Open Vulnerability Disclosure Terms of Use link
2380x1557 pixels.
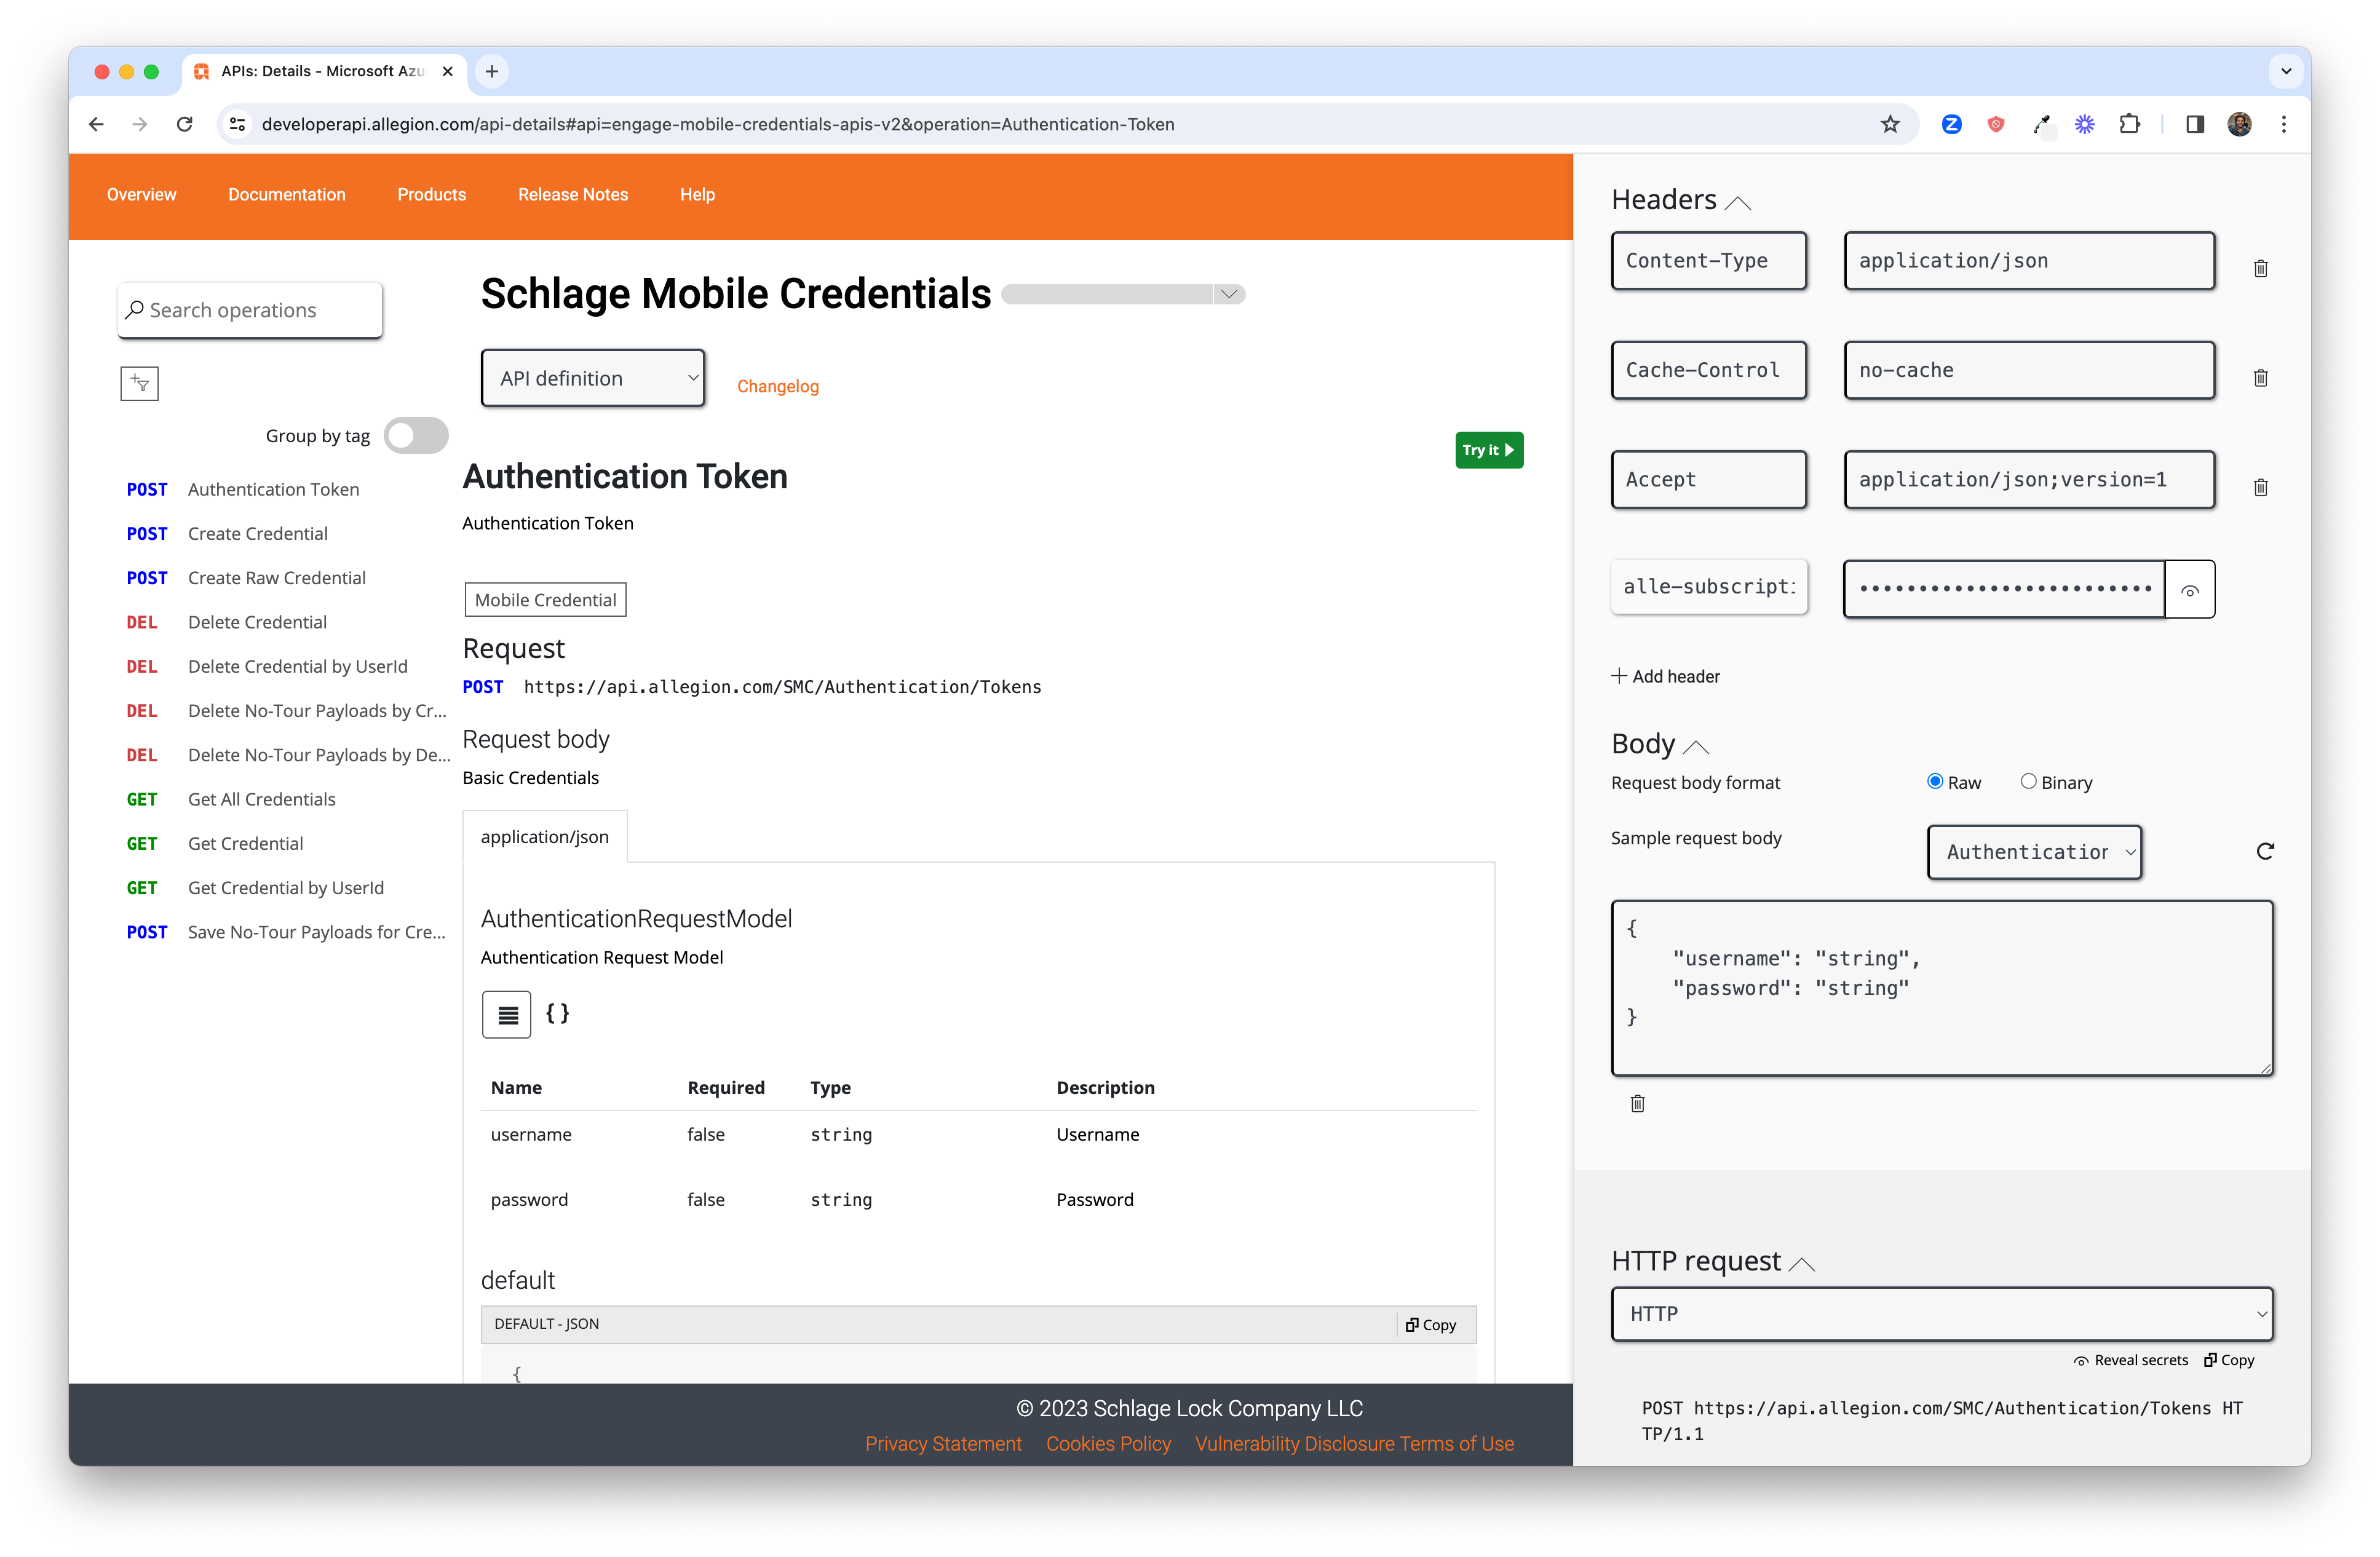click(x=1354, y=1443)
